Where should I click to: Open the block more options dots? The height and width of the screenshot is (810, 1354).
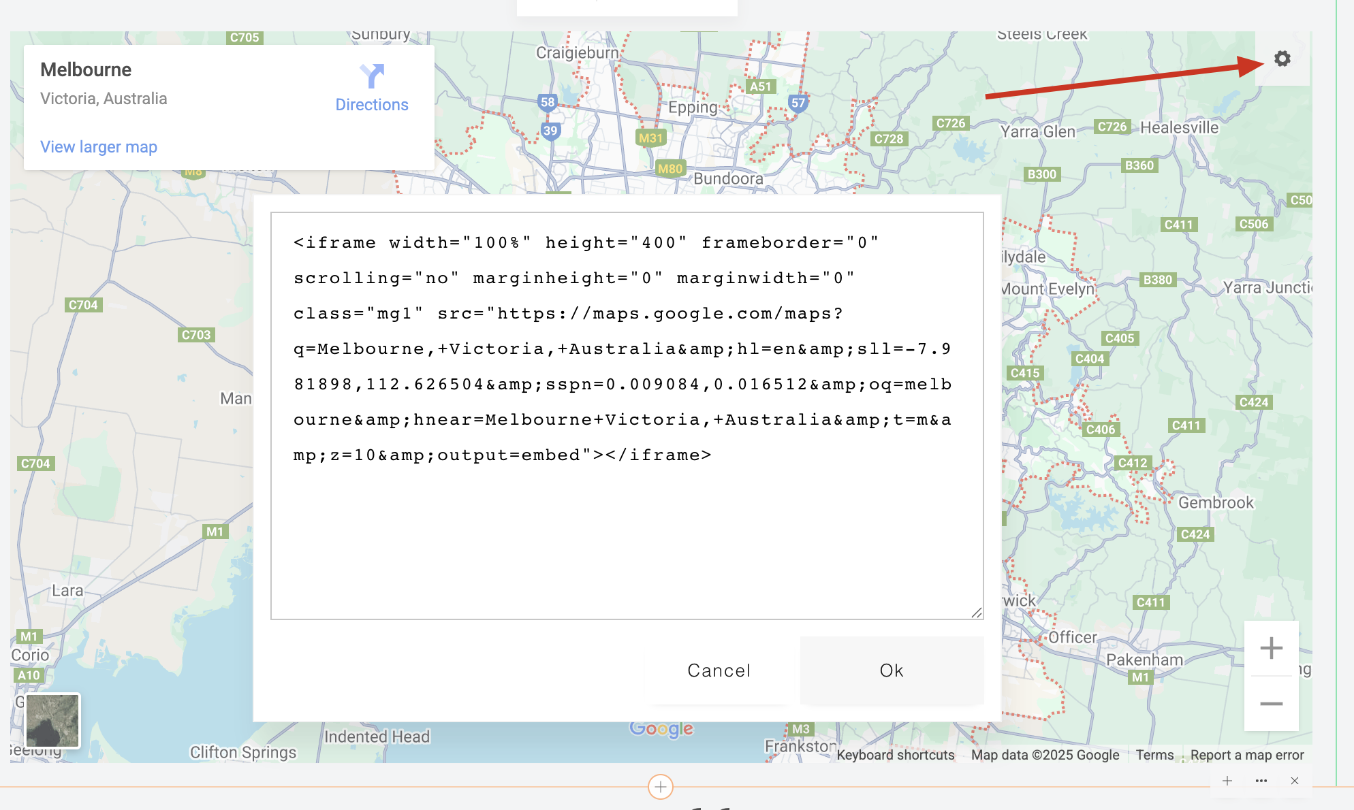tap(1261, 781)
